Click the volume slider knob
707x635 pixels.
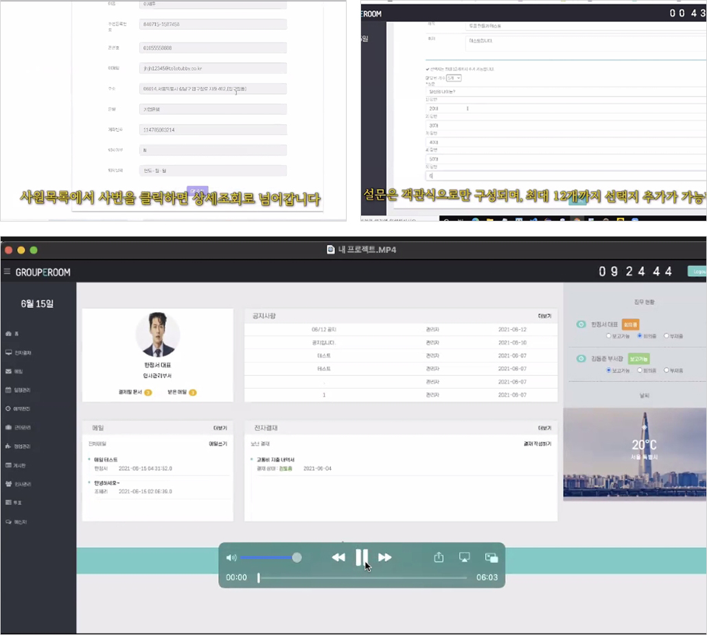click(x=297, y=558)
